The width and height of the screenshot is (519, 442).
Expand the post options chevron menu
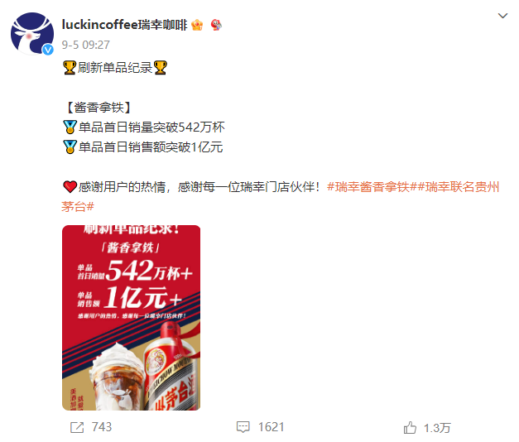(x=502, y=16)
